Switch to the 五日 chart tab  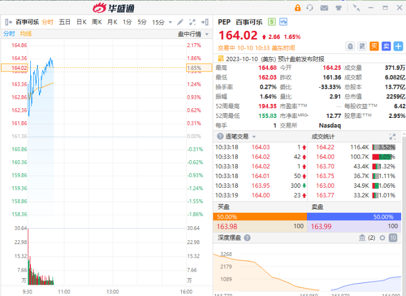coord(64,22)
